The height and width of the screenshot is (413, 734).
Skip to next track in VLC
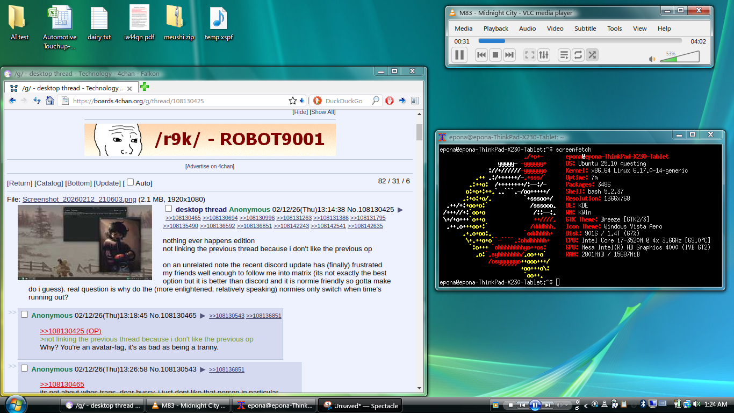click(x=509, y=55)
